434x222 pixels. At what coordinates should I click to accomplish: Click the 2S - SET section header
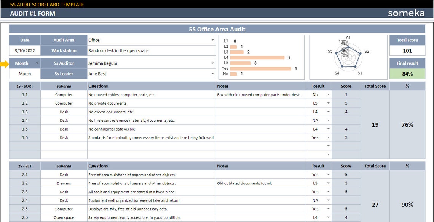pyautogui.click(x=24, y=166)
